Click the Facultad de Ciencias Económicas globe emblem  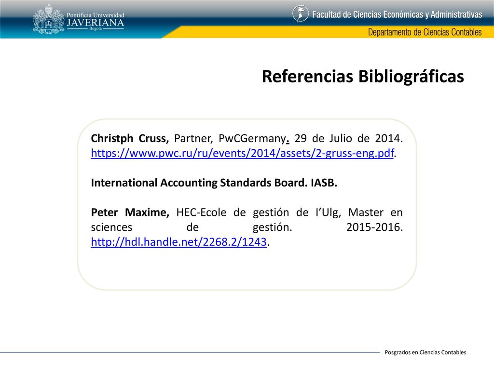(300, 14)
